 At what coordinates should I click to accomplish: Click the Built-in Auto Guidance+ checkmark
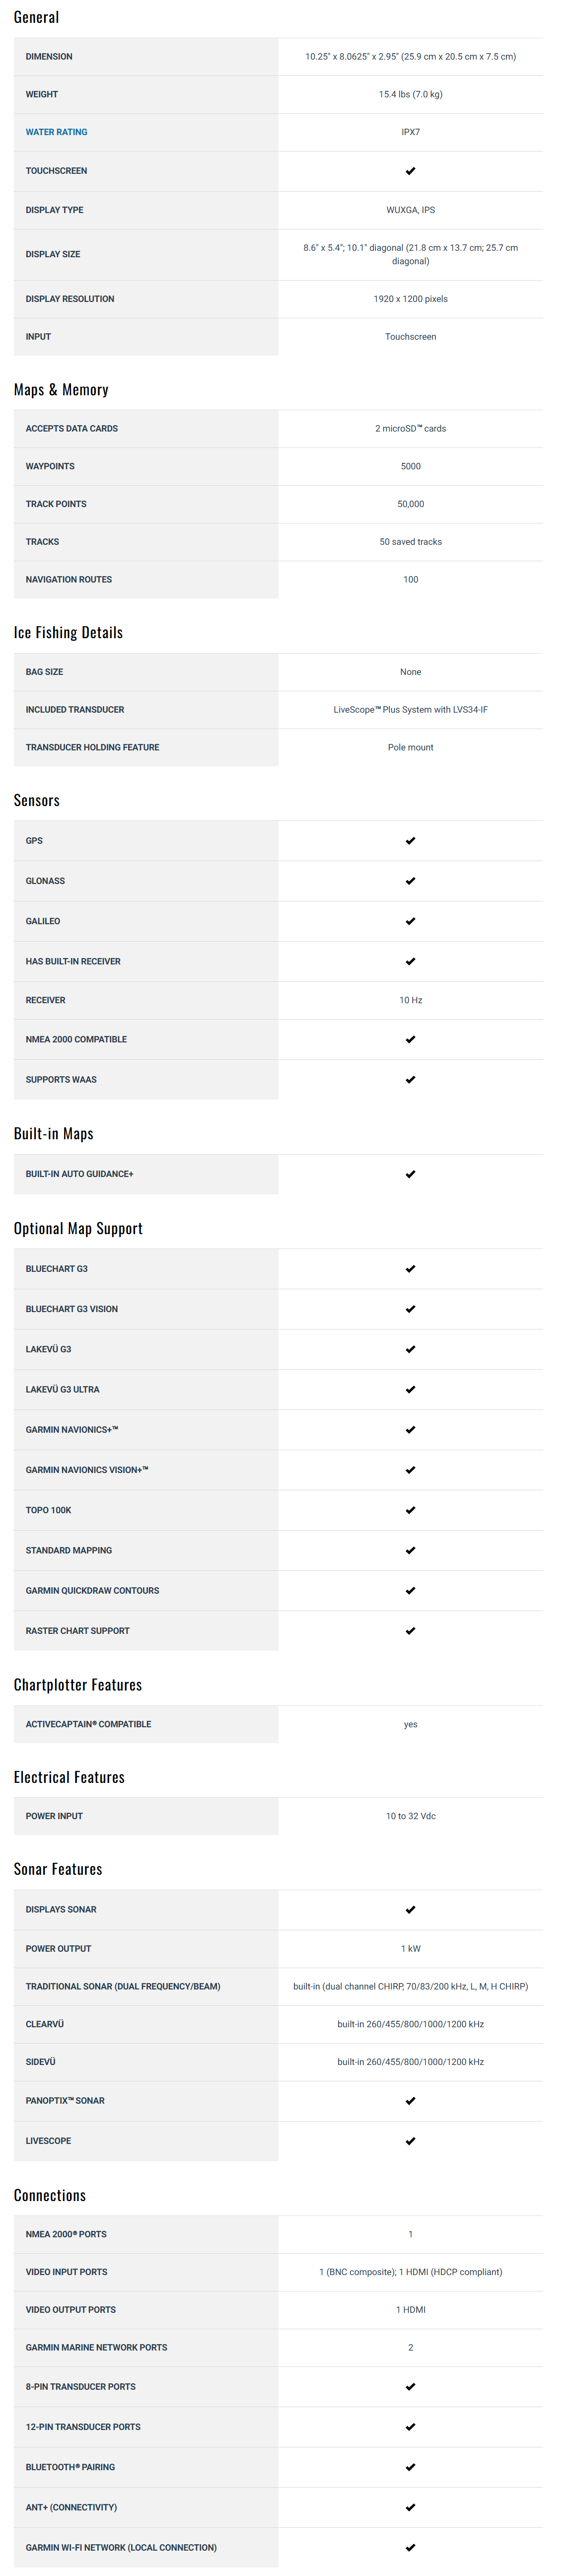tap(410, 1174)
